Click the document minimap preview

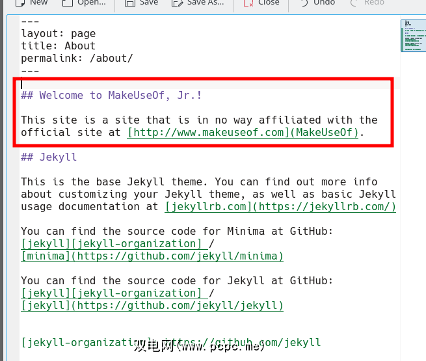[413, 36]
